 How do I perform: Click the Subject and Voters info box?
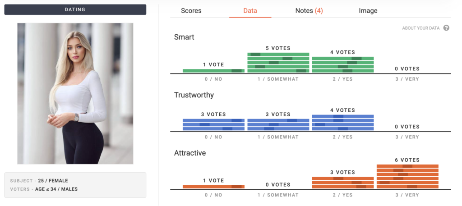(x=75, y=185)
